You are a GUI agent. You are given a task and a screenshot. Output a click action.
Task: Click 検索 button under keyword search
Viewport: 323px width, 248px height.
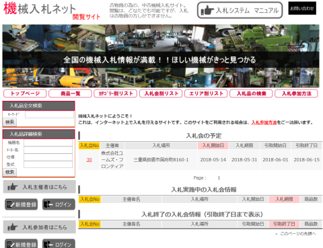pyautogui.click(x=9, y=122)
